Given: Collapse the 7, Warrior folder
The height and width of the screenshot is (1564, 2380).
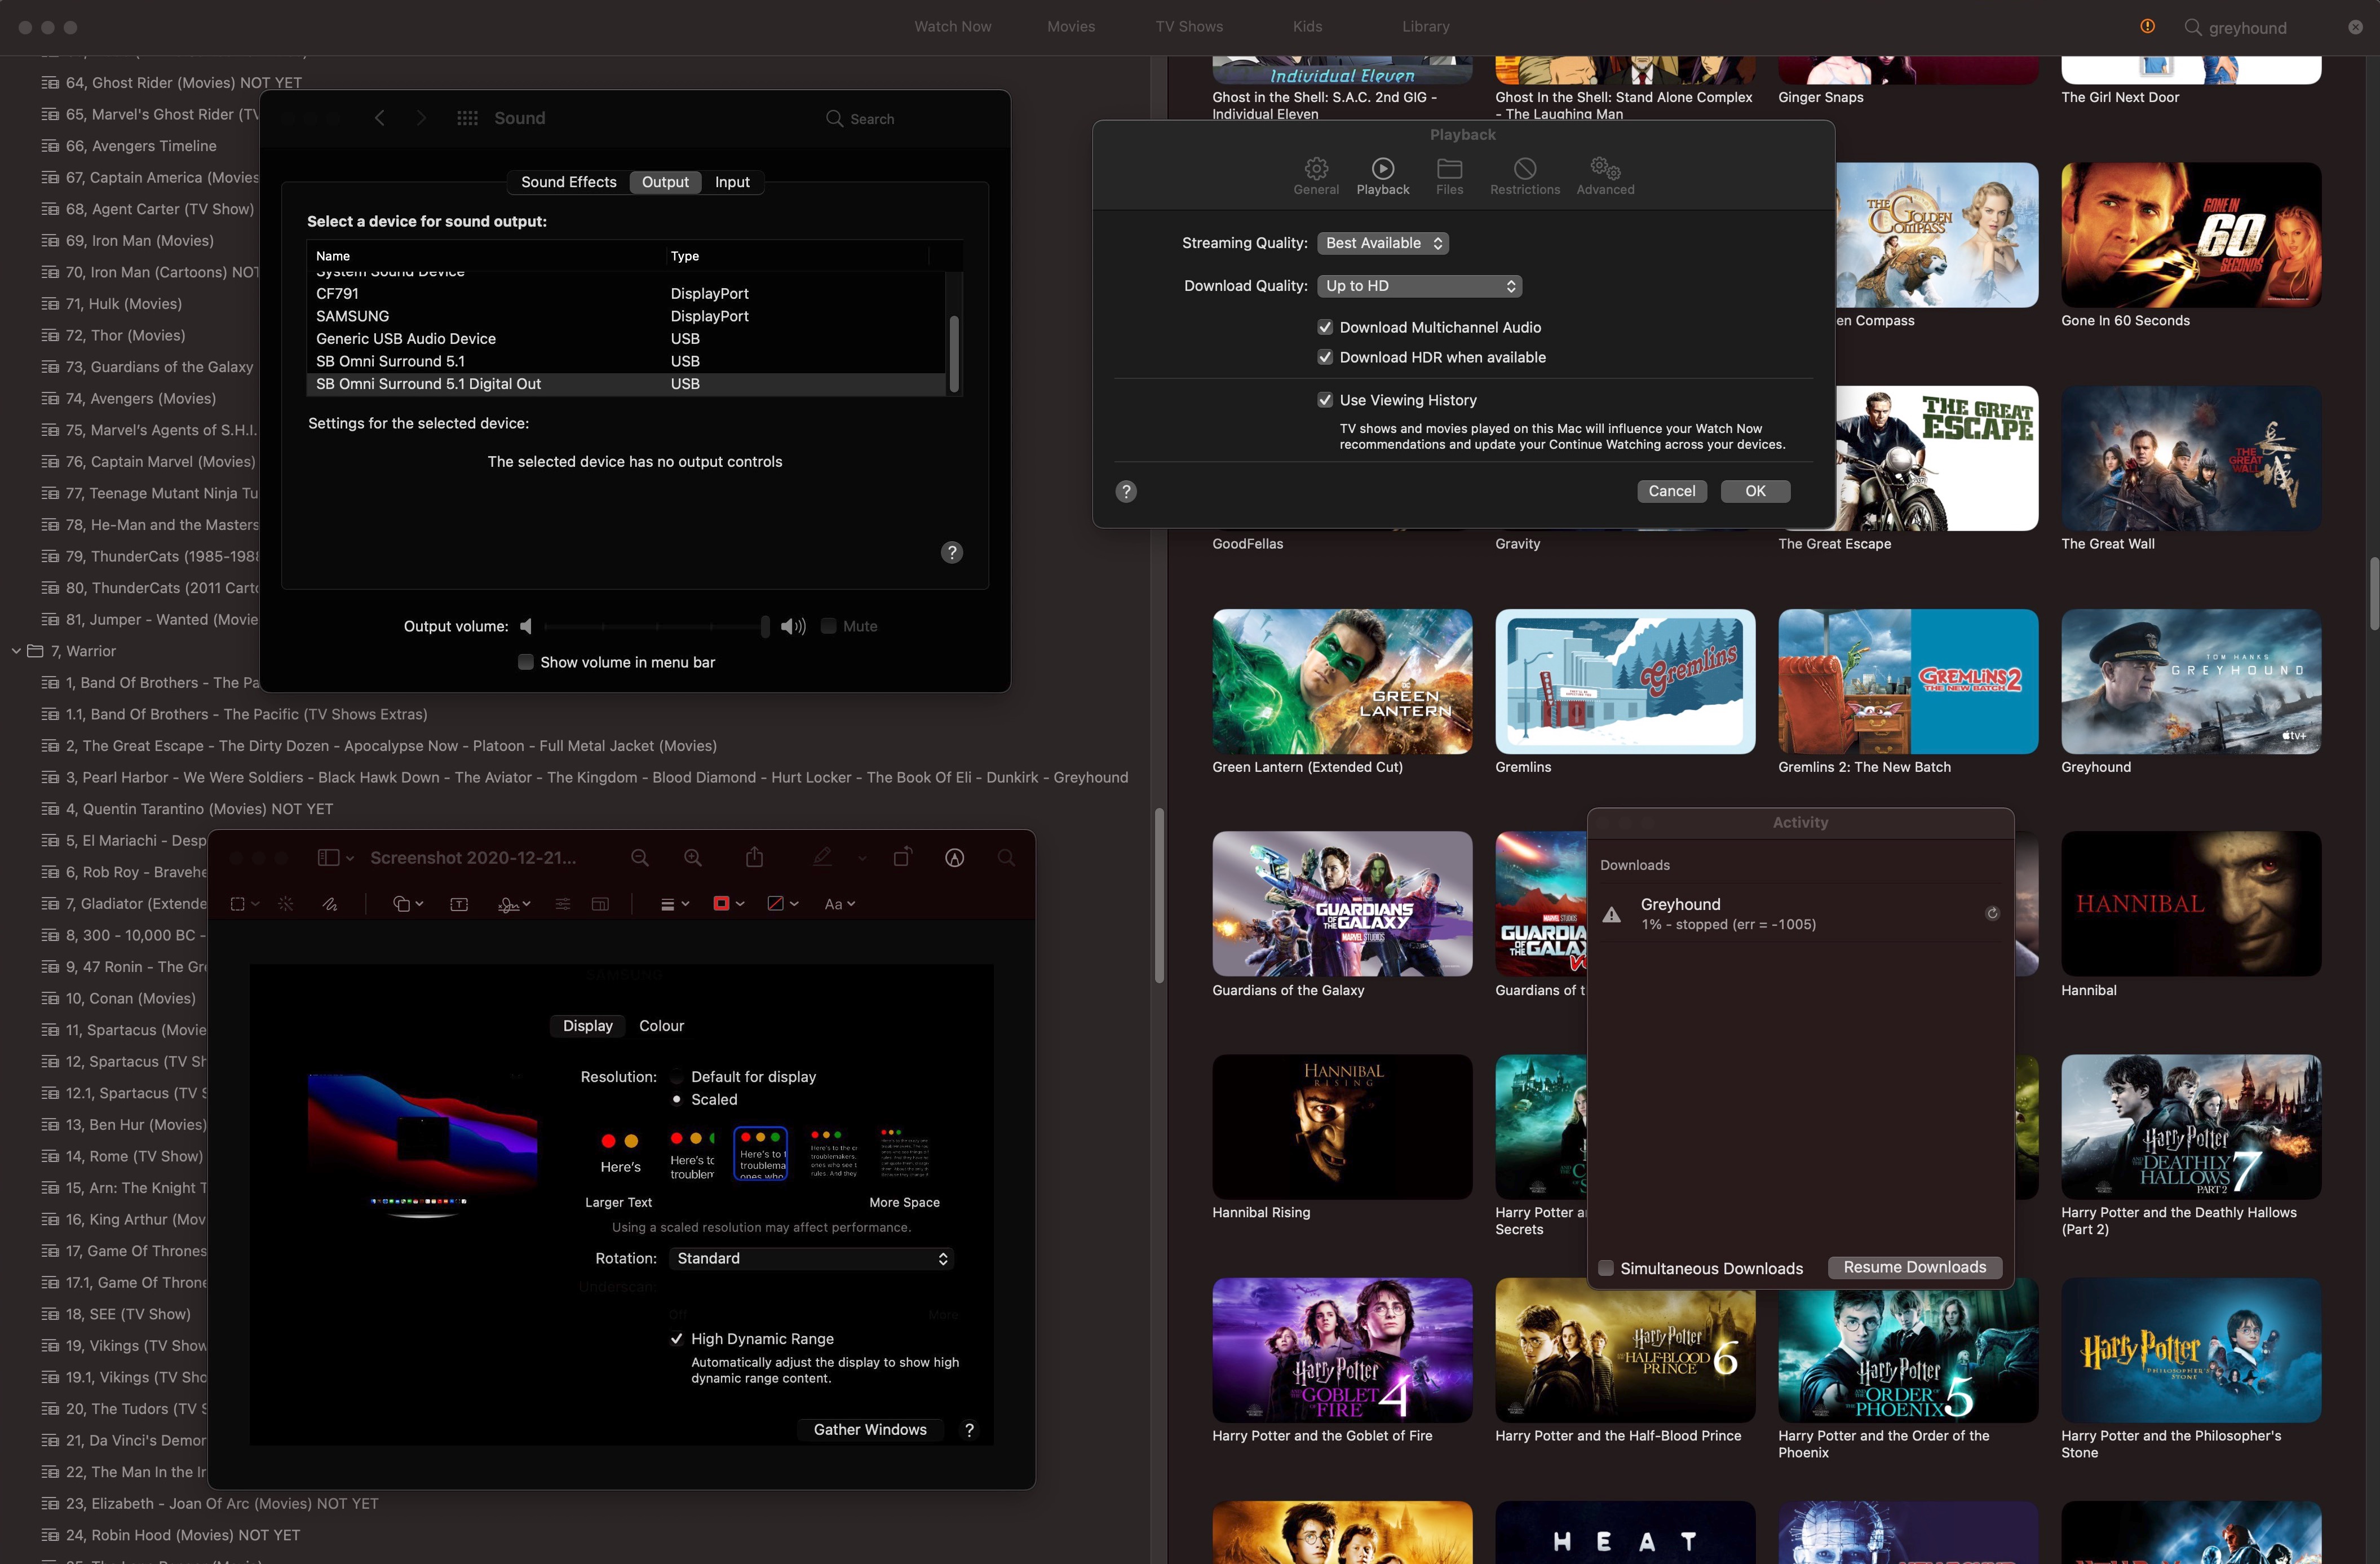Looking at the screenshot, I should 16,651.
